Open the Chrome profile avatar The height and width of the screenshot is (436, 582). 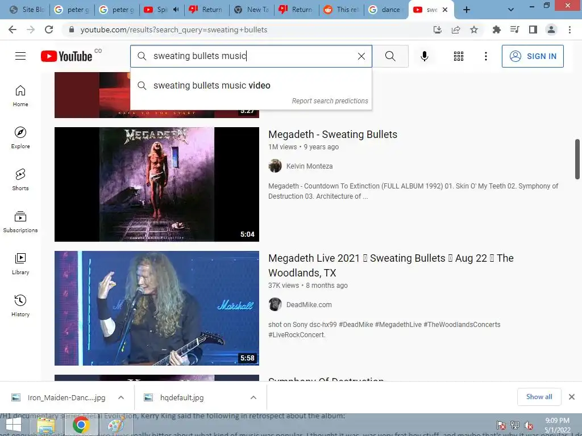(551, 30)
